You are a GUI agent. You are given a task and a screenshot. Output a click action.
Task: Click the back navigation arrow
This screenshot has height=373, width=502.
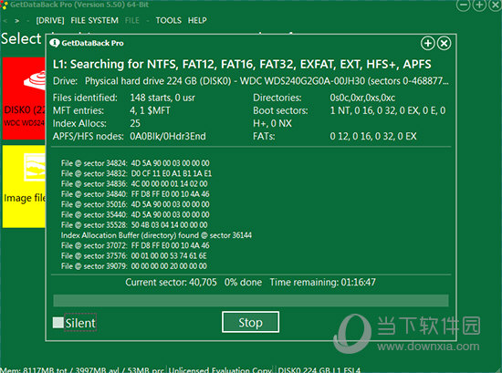point(5,21)
